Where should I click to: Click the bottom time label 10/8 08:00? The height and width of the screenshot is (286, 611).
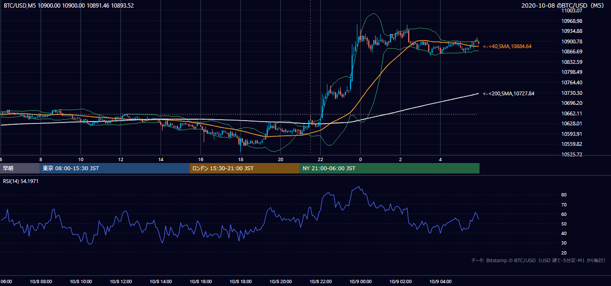[x=41, y=282]
